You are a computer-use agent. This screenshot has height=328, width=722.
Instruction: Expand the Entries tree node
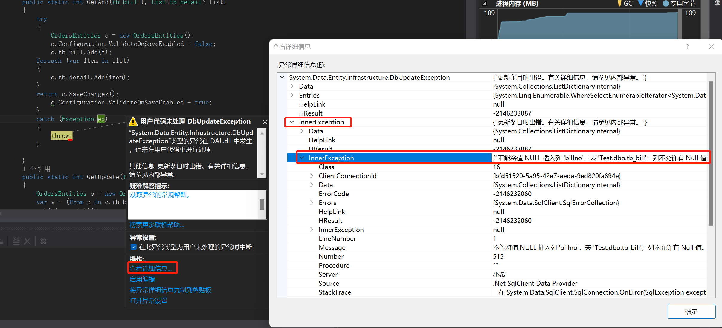coord(292,95)
